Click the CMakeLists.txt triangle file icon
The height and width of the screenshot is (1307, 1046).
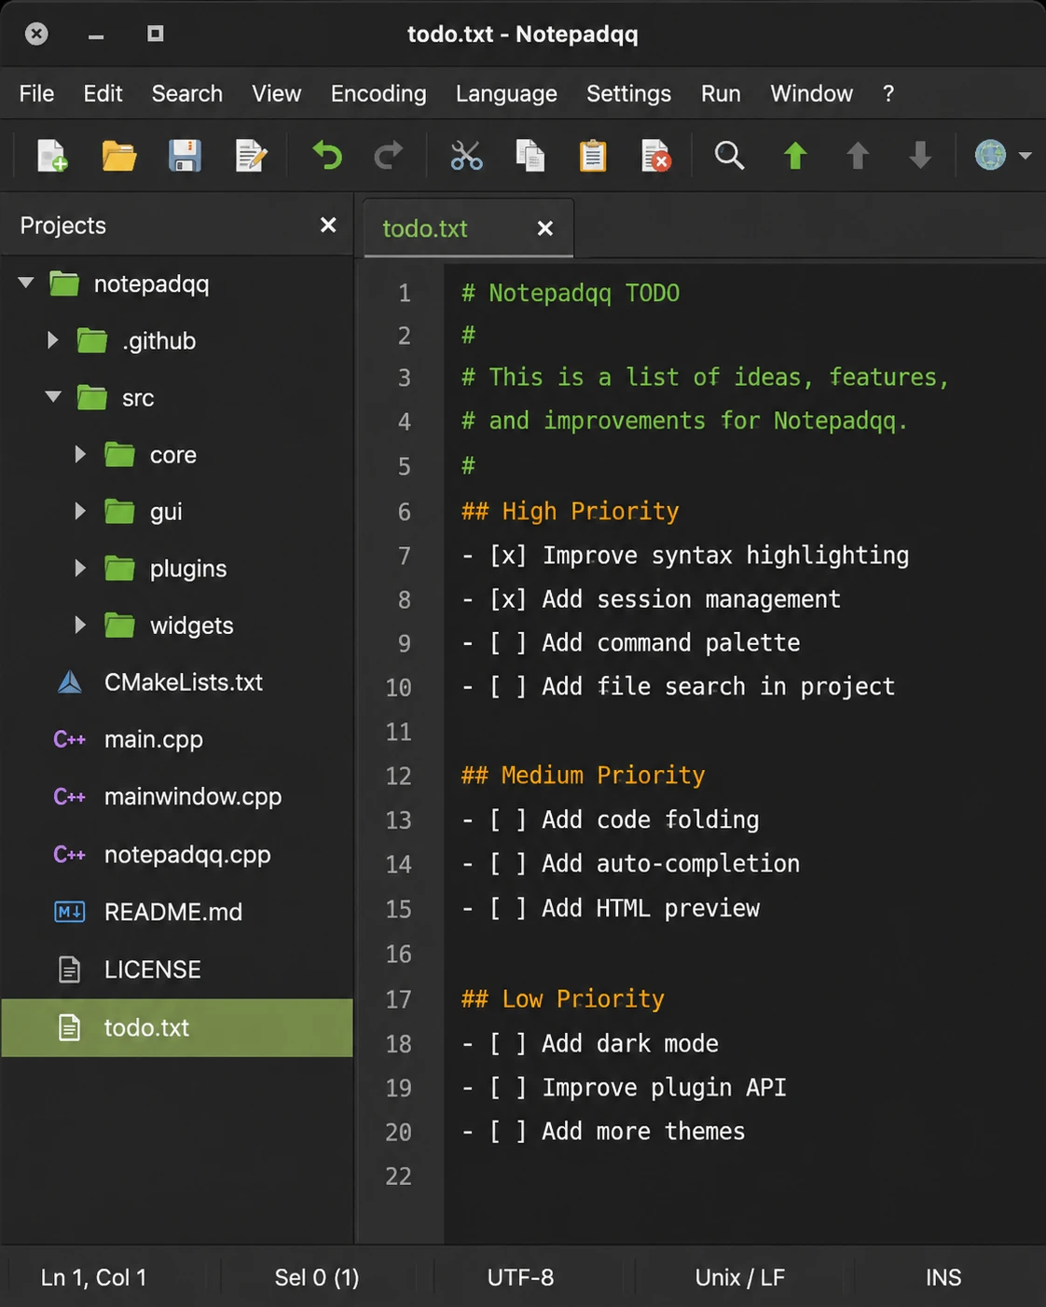coord(70,682)
